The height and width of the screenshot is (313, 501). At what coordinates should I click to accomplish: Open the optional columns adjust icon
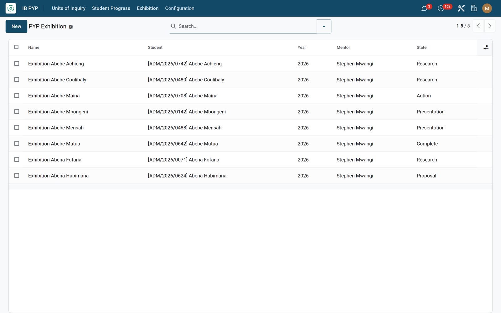click(486, 47)
